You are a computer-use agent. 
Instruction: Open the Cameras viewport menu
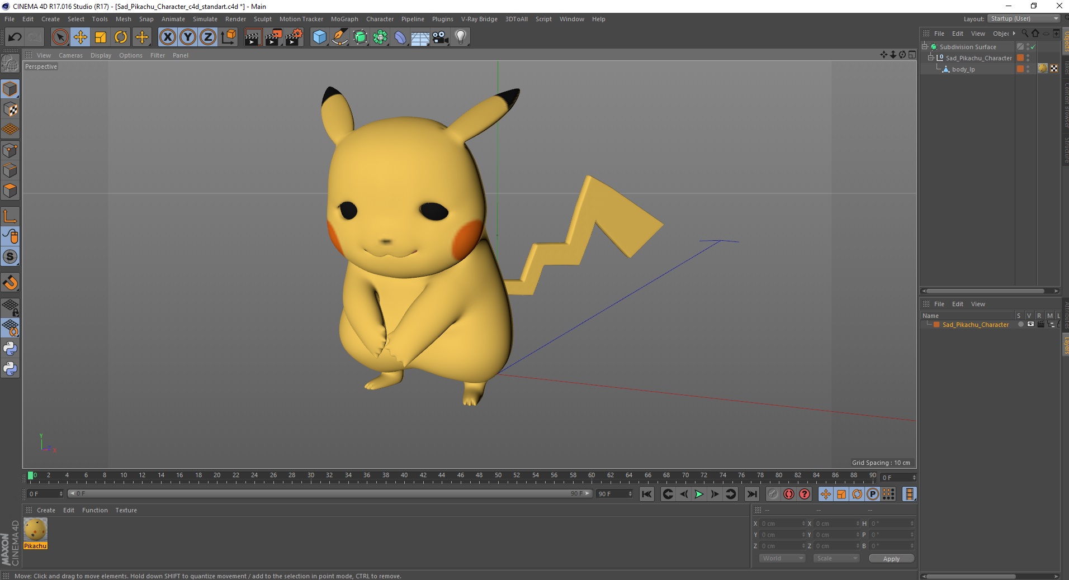coord(70,55)
